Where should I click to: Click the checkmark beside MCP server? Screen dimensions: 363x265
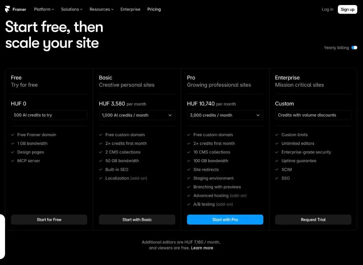[13, 161]
